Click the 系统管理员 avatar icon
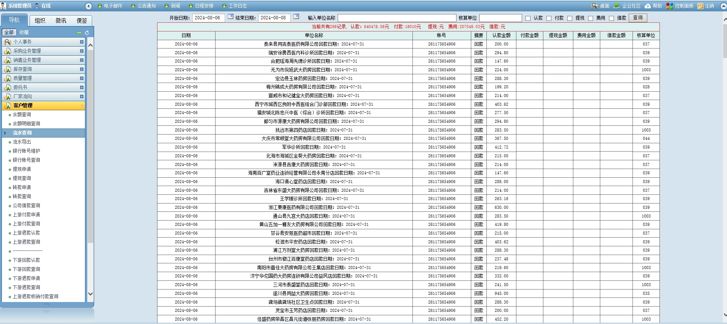This screenshot has height=324, width=727. (x=3, y=6)
